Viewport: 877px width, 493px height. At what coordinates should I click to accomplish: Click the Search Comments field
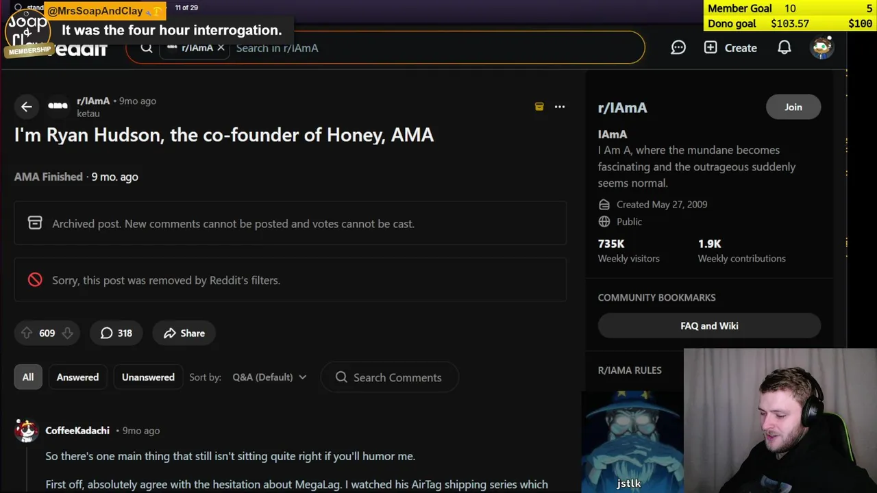click(x=390, y=377)
